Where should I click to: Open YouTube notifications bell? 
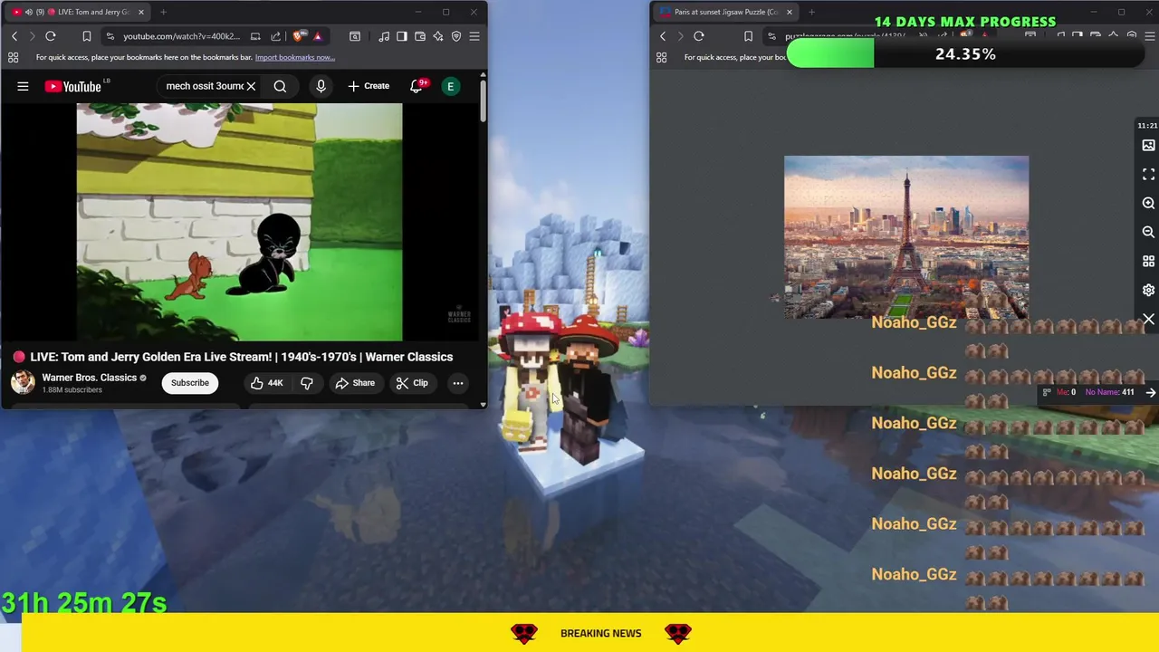[x=417, y=86]
